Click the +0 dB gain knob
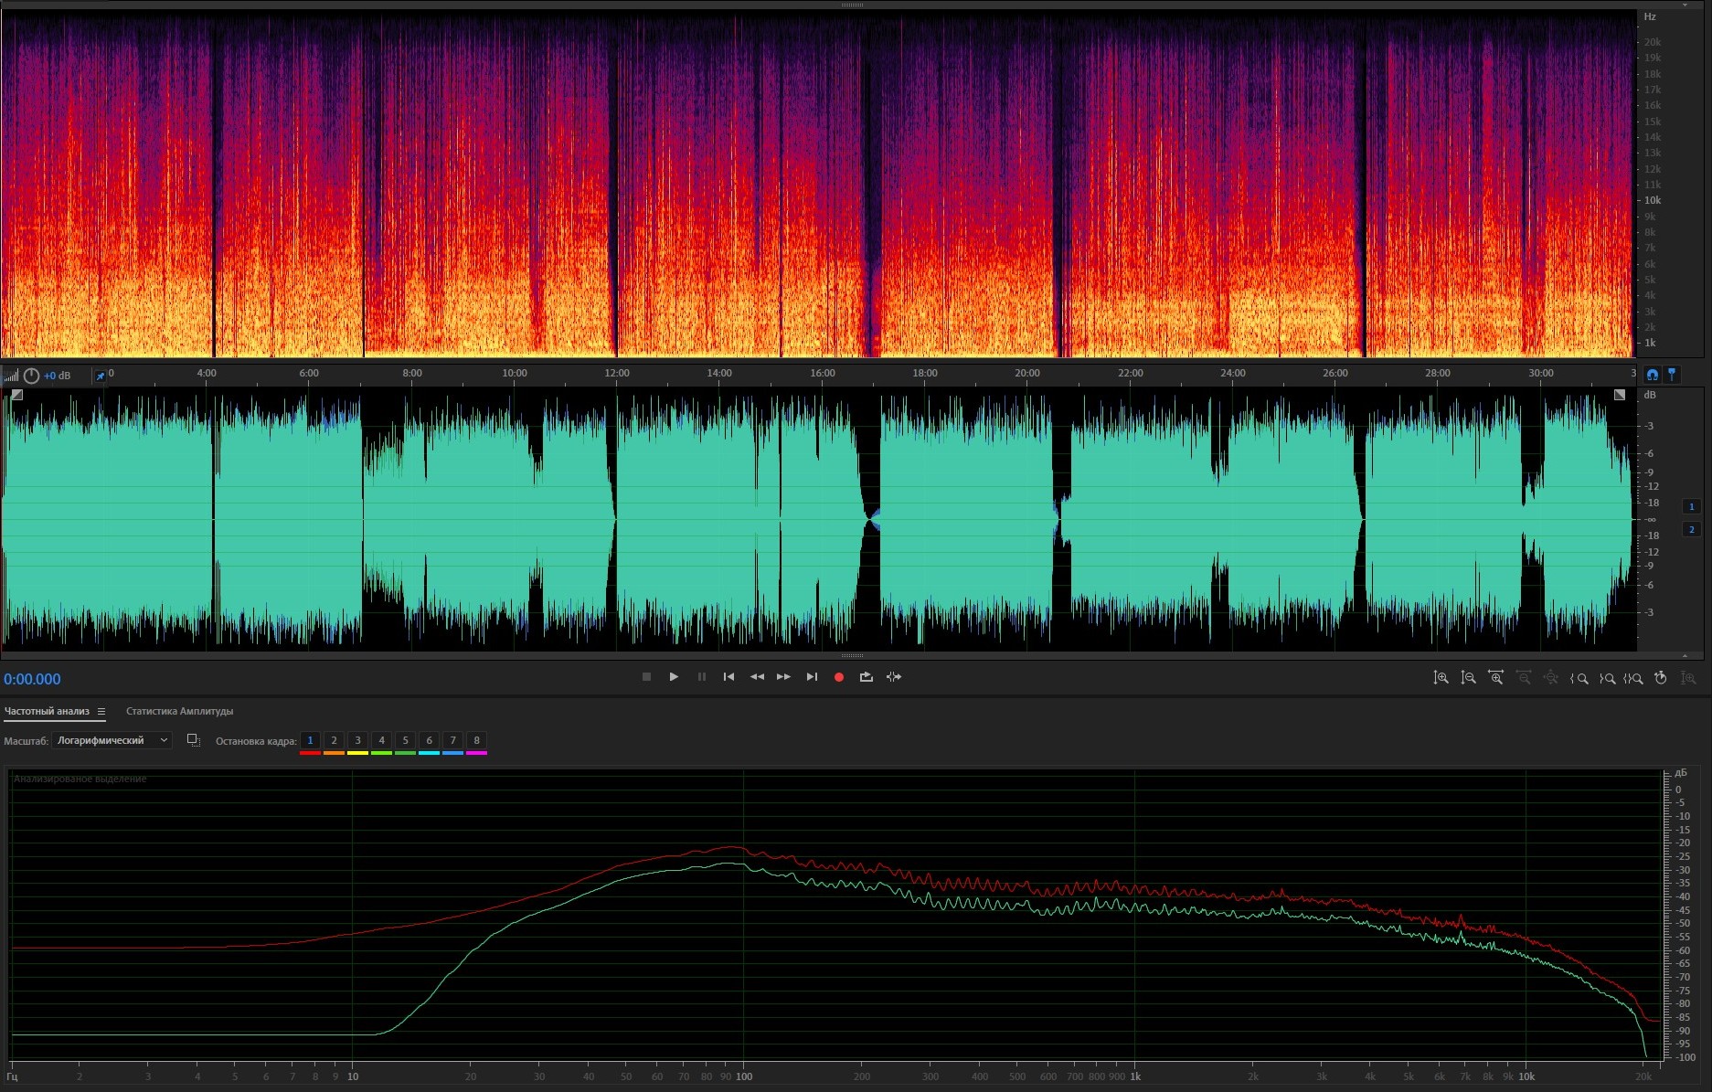 tap(31, 376)
